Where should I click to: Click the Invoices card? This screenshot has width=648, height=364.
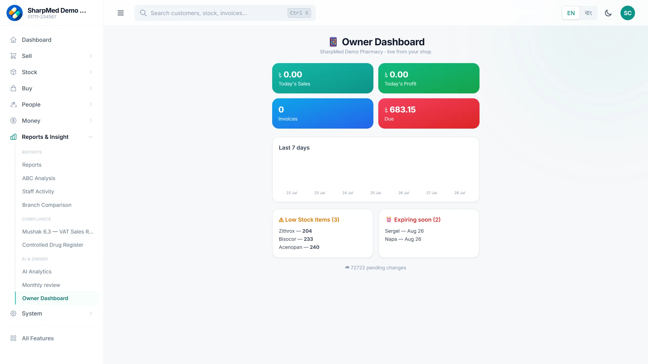coord(323,114)
